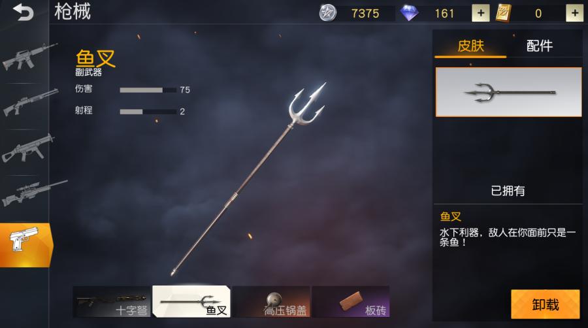Click the 伤害 damage stat bar
This screenshot has height=328, width=588.
148,90
